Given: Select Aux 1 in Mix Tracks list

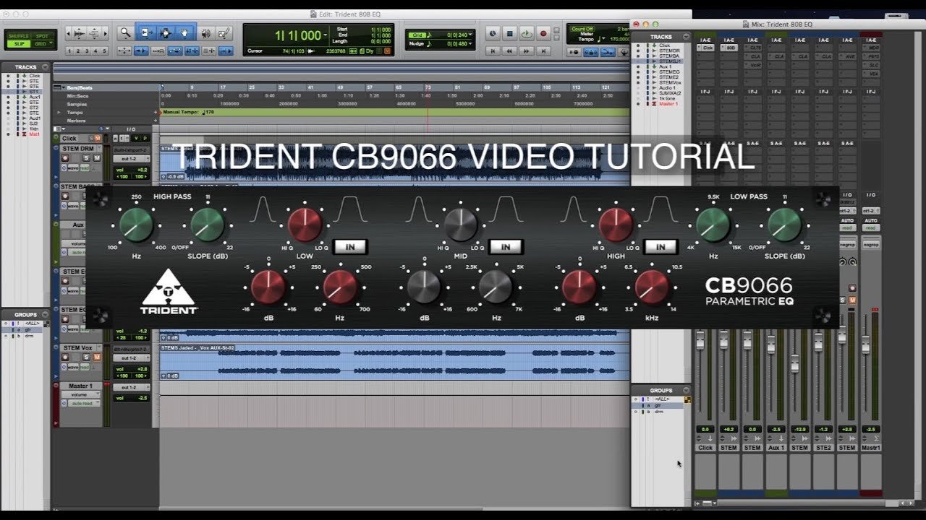Looking at the screenshot, I should pyautogui.click(x=665, y=66).
